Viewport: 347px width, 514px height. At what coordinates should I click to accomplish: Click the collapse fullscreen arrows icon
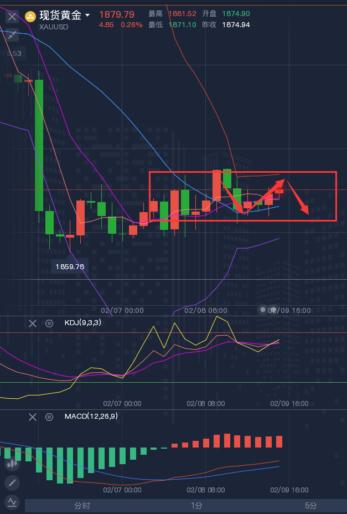click(x=12, y=35)
